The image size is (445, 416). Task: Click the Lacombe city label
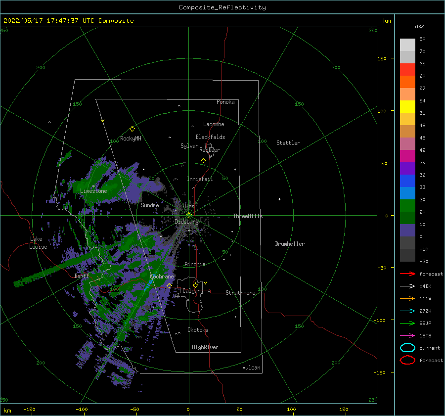[214, 124]
